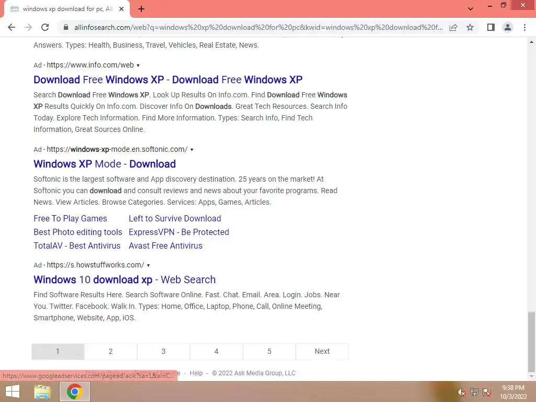Expand the howstuffworks.com ad dropdown arrow
Screen dimensions: 536x402
(x=148, y=265)
